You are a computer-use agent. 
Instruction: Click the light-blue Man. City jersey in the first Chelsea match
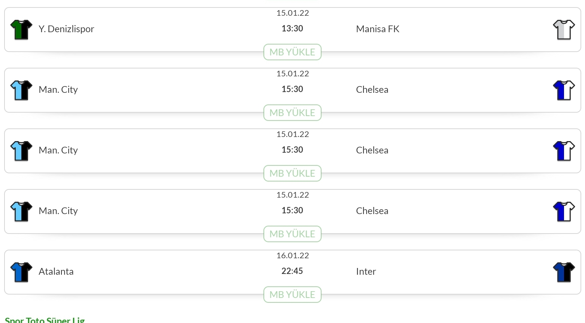click(x=21, y=90)
